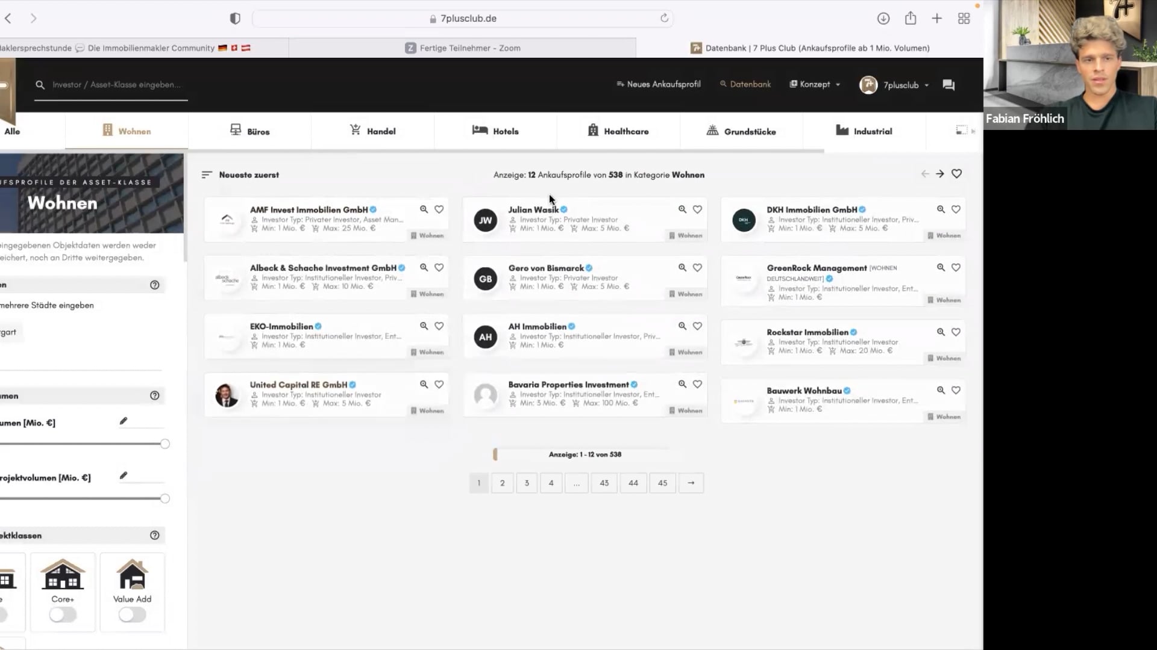Toggle the Value Add switch
This screenshot has width=1157, height=650.
pos(132,614)
